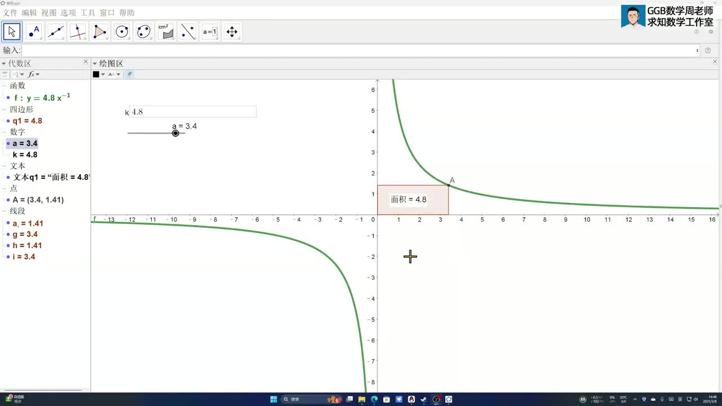Image resolution: width=722 pixels, height=406 pixels.
Task: Open the 窗口 menu
Action: 107,13
